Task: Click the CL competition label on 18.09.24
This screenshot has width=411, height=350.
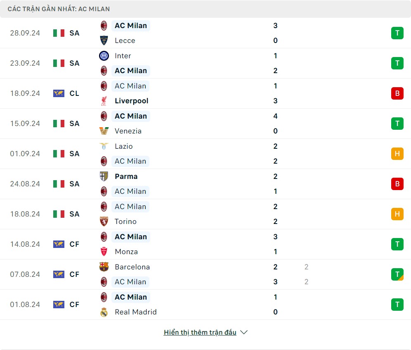Action: coord(74,93)
